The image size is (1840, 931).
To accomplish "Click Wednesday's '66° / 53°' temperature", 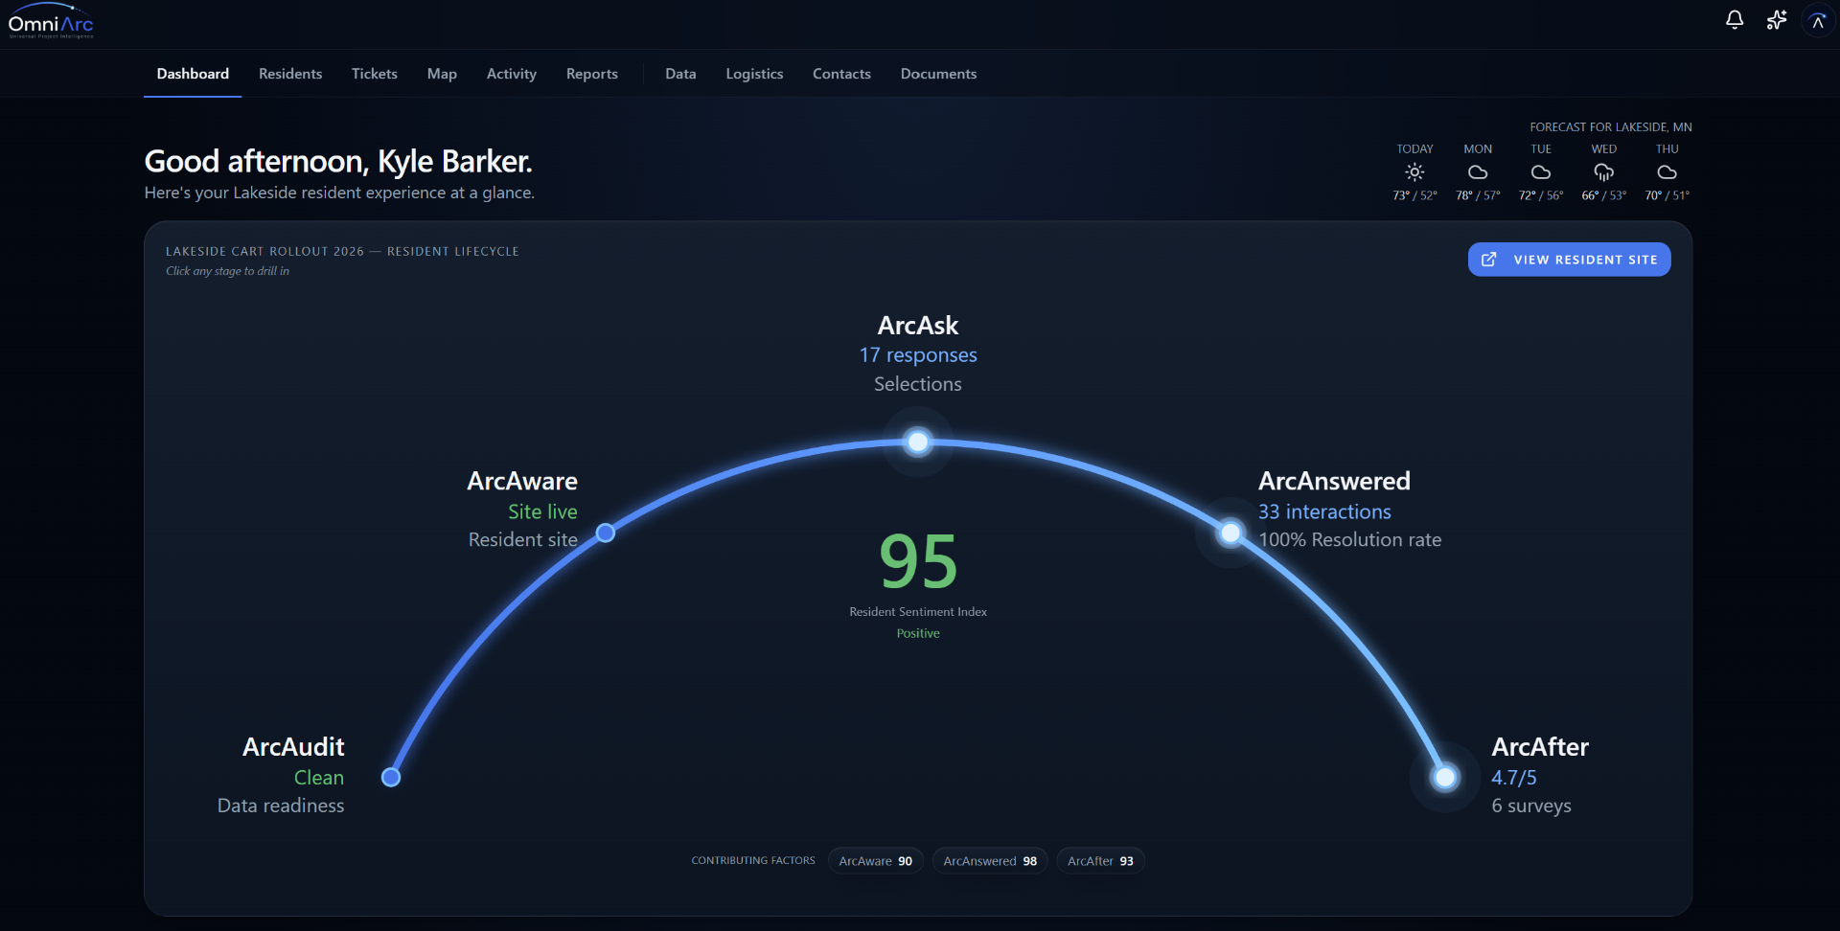I will 1604,195.
